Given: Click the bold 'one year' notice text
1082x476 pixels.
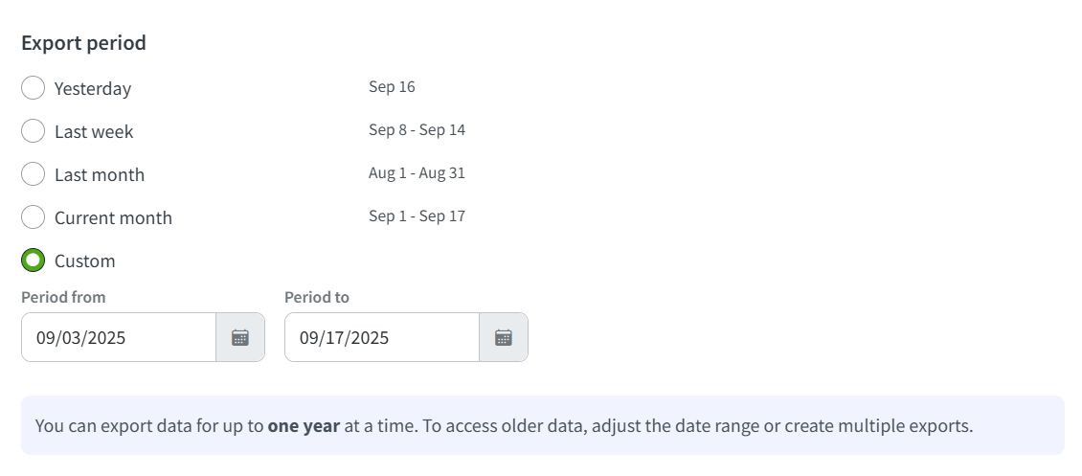Looking at the screenshot, I should pyautogui.click(x=304, y=425).
